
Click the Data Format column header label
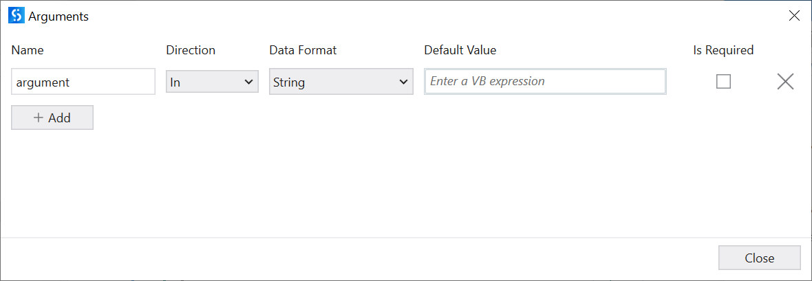tap(303, 50)
